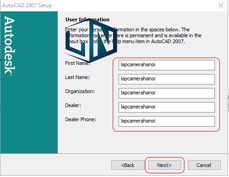This screenshot has width=229, height=177.
Task: Click the Last Name: label
Action: tap(77, 77)
